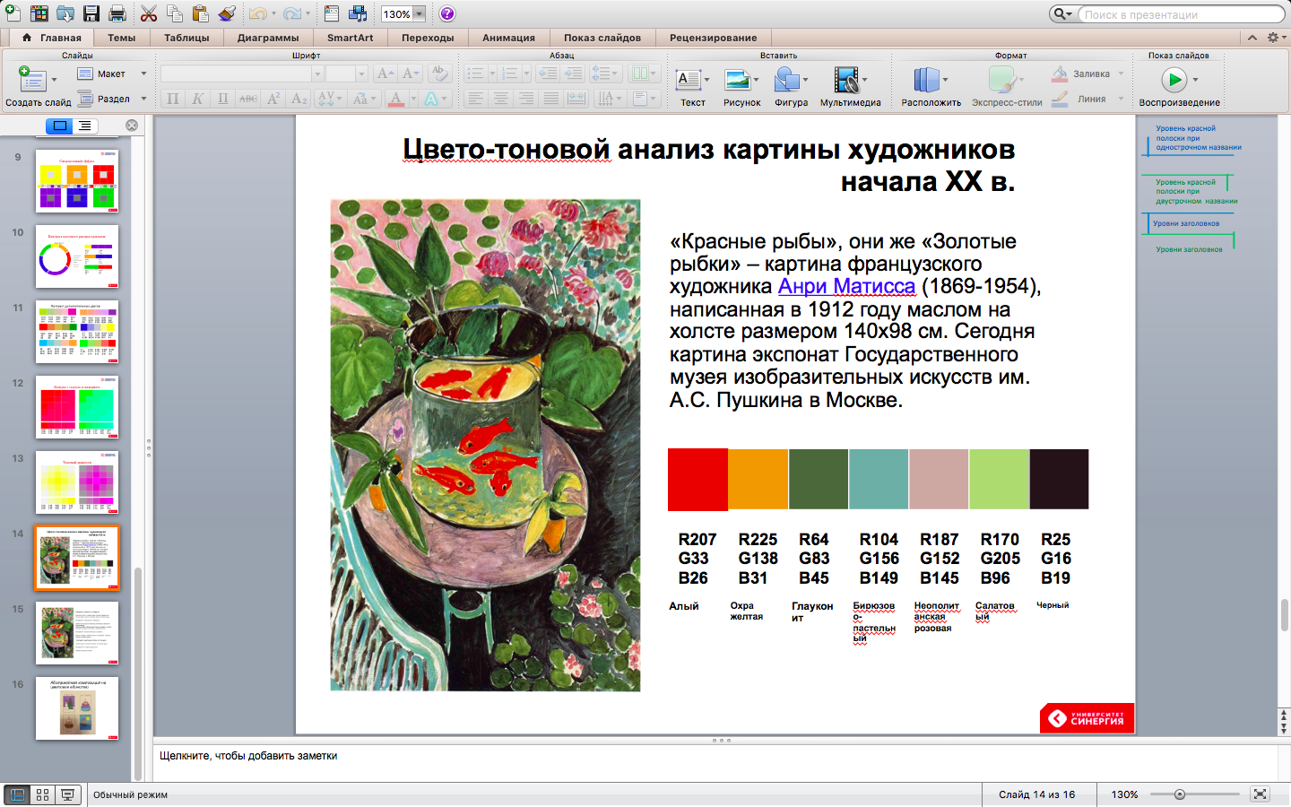Select Slide Sorter view button
1291x807 pixels.
tap(42, 794)
